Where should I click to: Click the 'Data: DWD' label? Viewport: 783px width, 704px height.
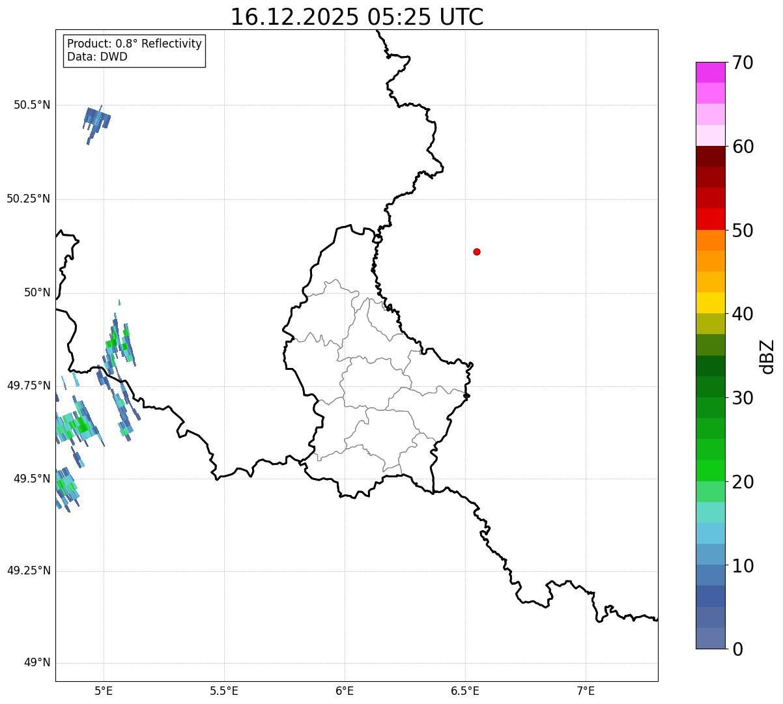(x=97, y=57)
